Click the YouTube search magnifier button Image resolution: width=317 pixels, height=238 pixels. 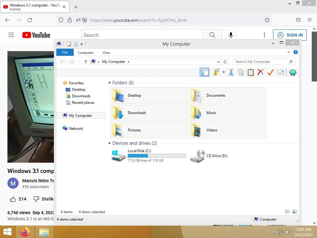212,35
